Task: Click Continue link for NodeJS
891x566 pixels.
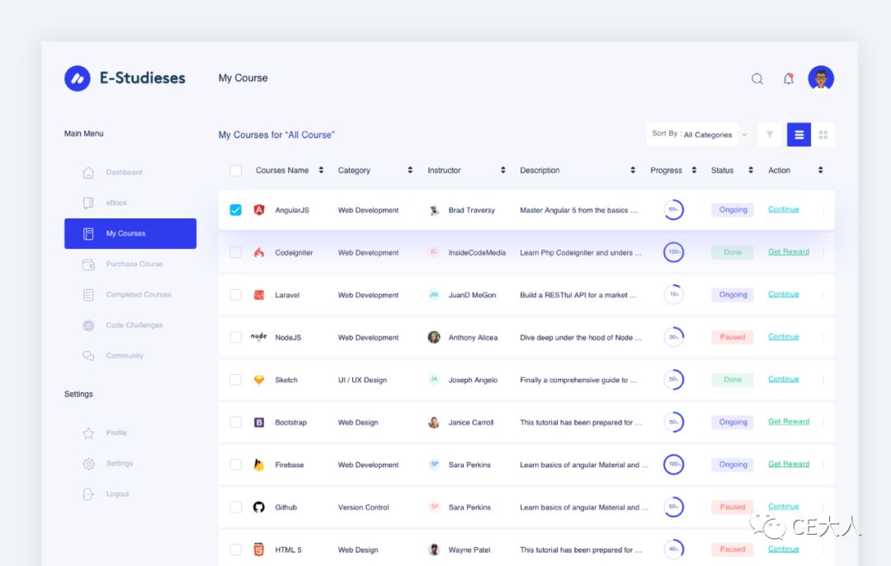Action: 784,337
